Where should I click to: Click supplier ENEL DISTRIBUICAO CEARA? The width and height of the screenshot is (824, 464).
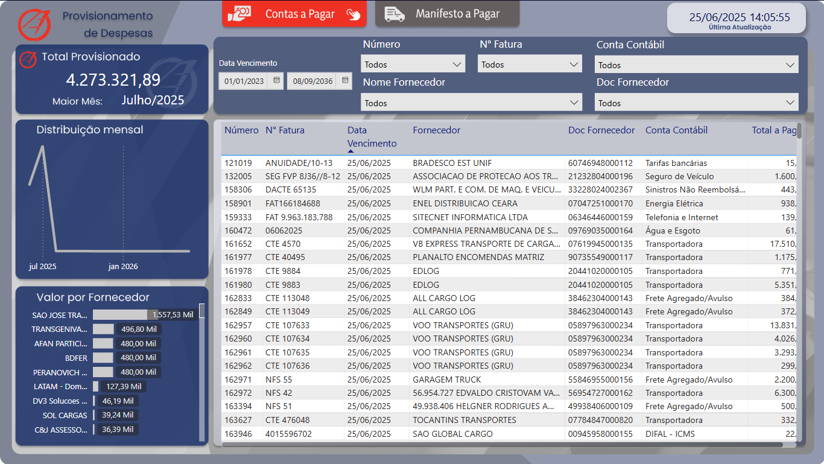pos(465,203)
